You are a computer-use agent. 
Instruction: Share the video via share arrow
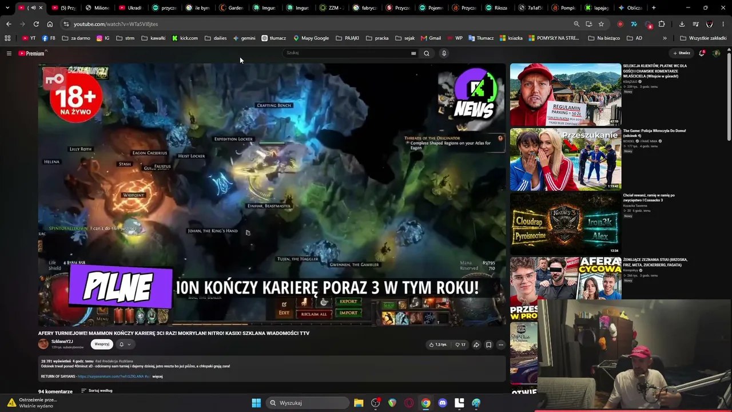tap(476, 344)
